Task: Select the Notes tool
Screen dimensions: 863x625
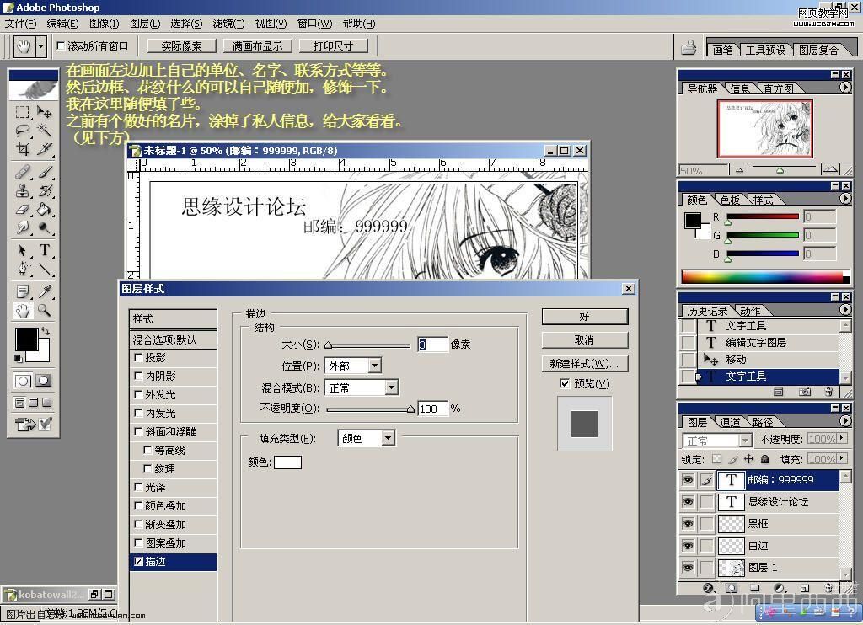Action: tap(23, 291)
